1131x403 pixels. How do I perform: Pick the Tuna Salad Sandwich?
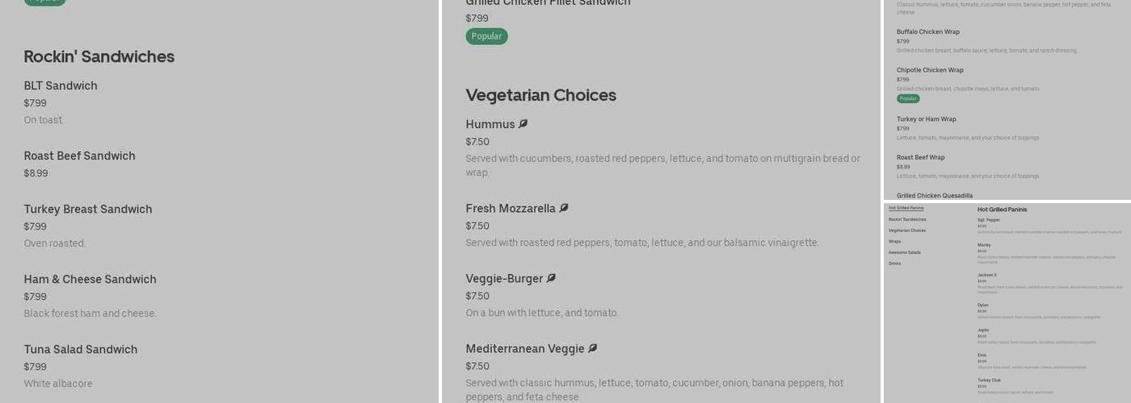click(x=81, y=349)
